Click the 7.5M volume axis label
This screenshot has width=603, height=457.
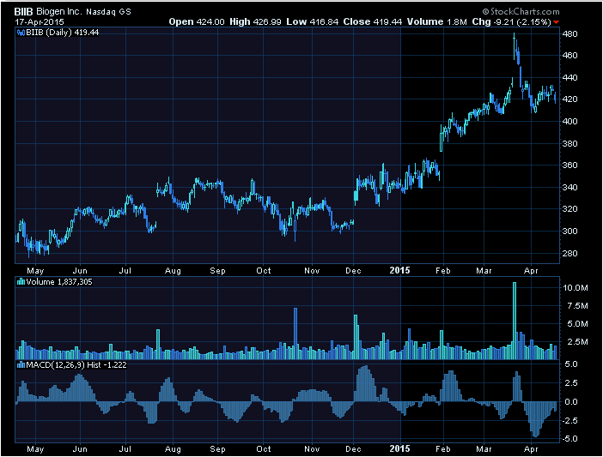[577, 306]
